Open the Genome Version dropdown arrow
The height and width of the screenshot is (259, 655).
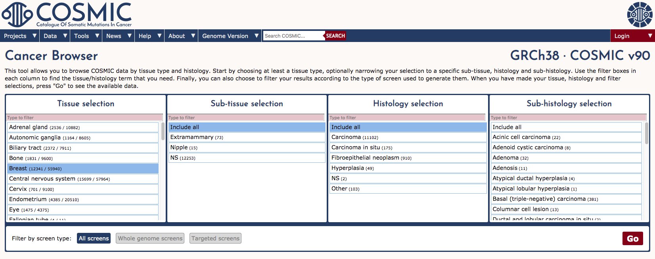[x=257, y=36]
